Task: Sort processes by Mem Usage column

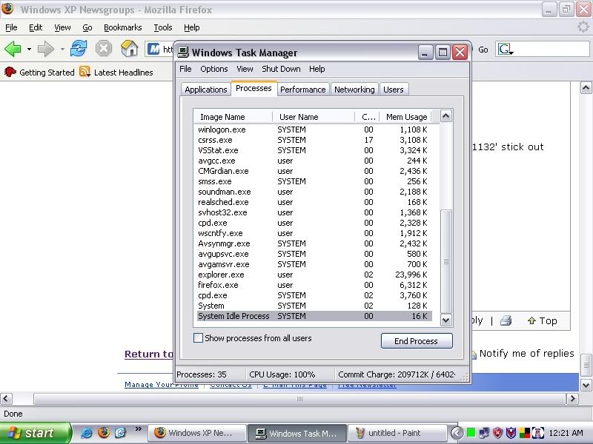Action: click(x=406, y=117)
